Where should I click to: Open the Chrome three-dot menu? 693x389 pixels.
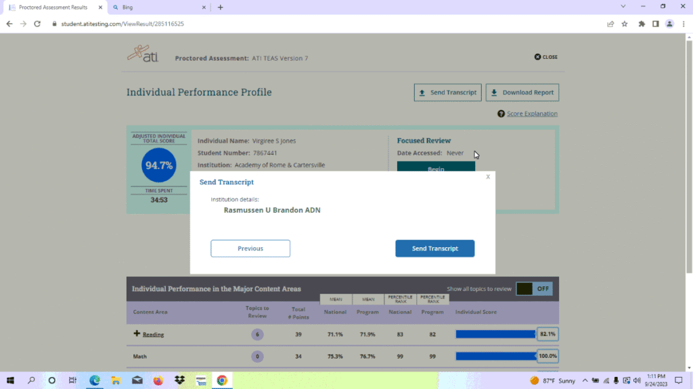[684, 24]
